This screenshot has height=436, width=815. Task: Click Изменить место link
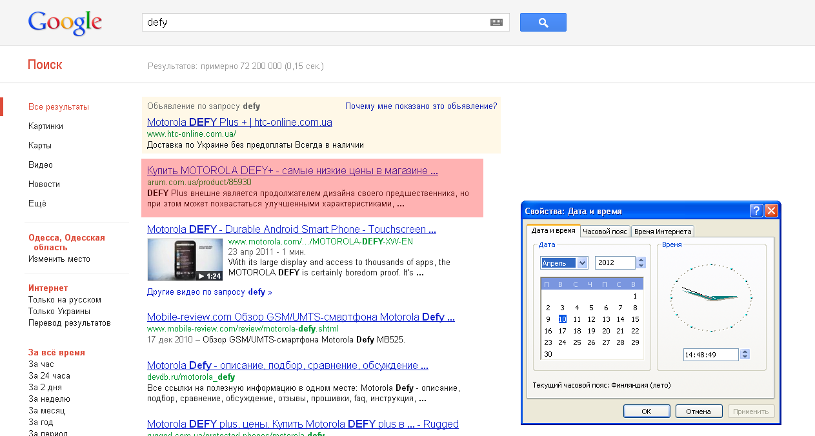(59, 259)
